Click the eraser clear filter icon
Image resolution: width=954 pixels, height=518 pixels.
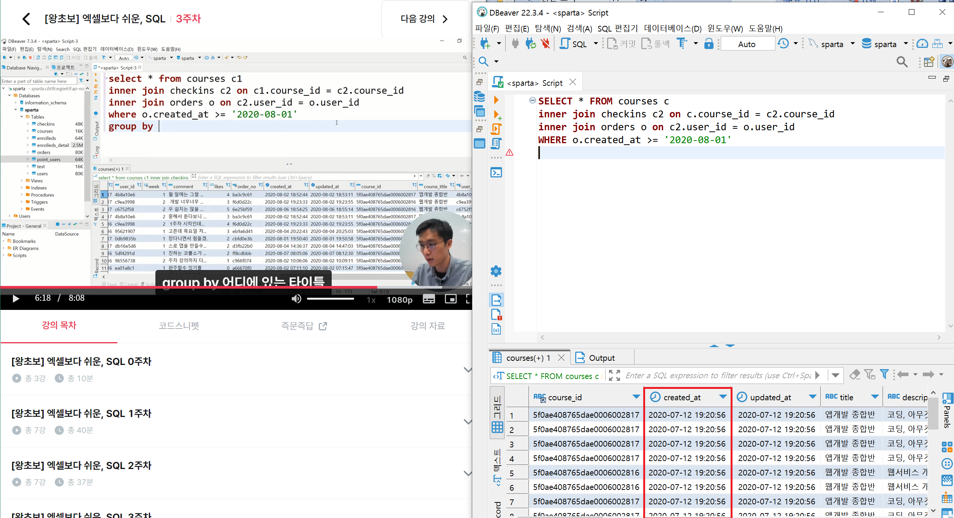click(855, 375)
